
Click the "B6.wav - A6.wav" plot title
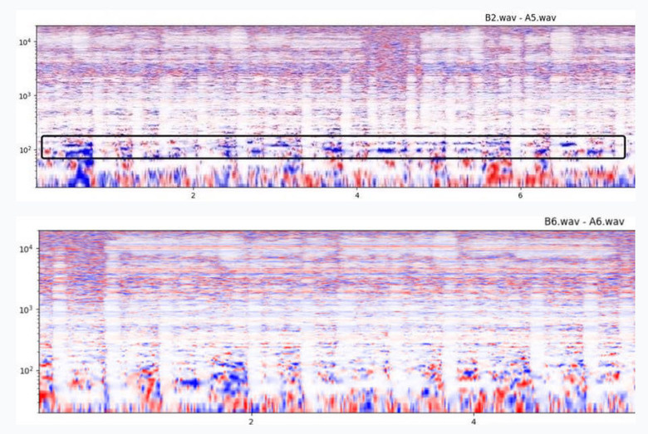point(584,222)
